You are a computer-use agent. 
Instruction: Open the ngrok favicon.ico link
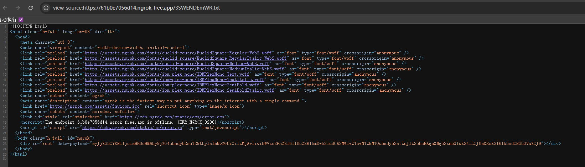pos(95,106)
